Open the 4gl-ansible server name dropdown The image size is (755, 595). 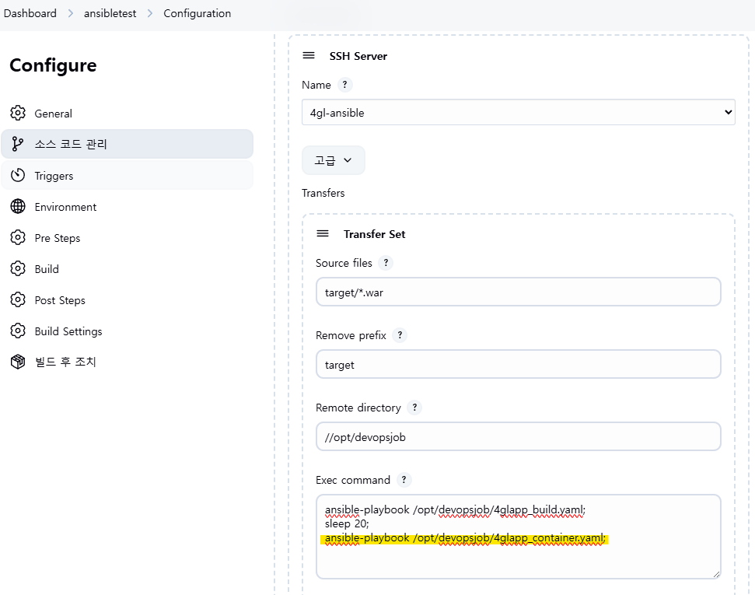tap(518, 113)
